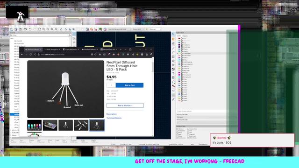Viewport: 299px width, 168px height.
Task: Open the grid size dropdown in toolbar
Action: 120,29
